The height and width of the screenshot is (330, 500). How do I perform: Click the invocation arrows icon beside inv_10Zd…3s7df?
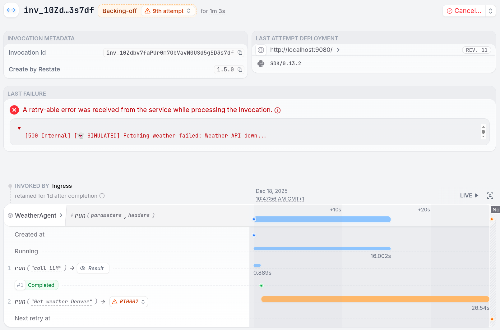[x=11, y=10]
